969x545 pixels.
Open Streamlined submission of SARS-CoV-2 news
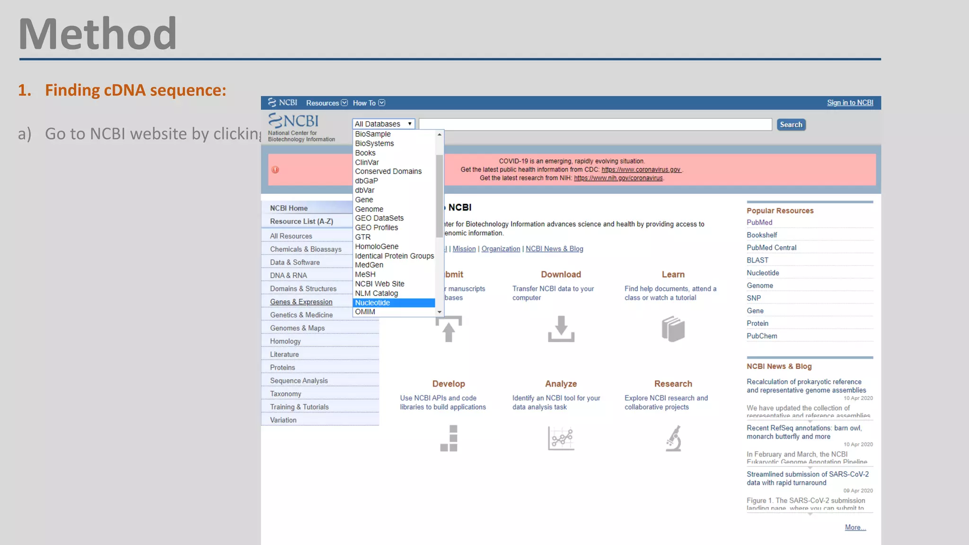(808, 478)
